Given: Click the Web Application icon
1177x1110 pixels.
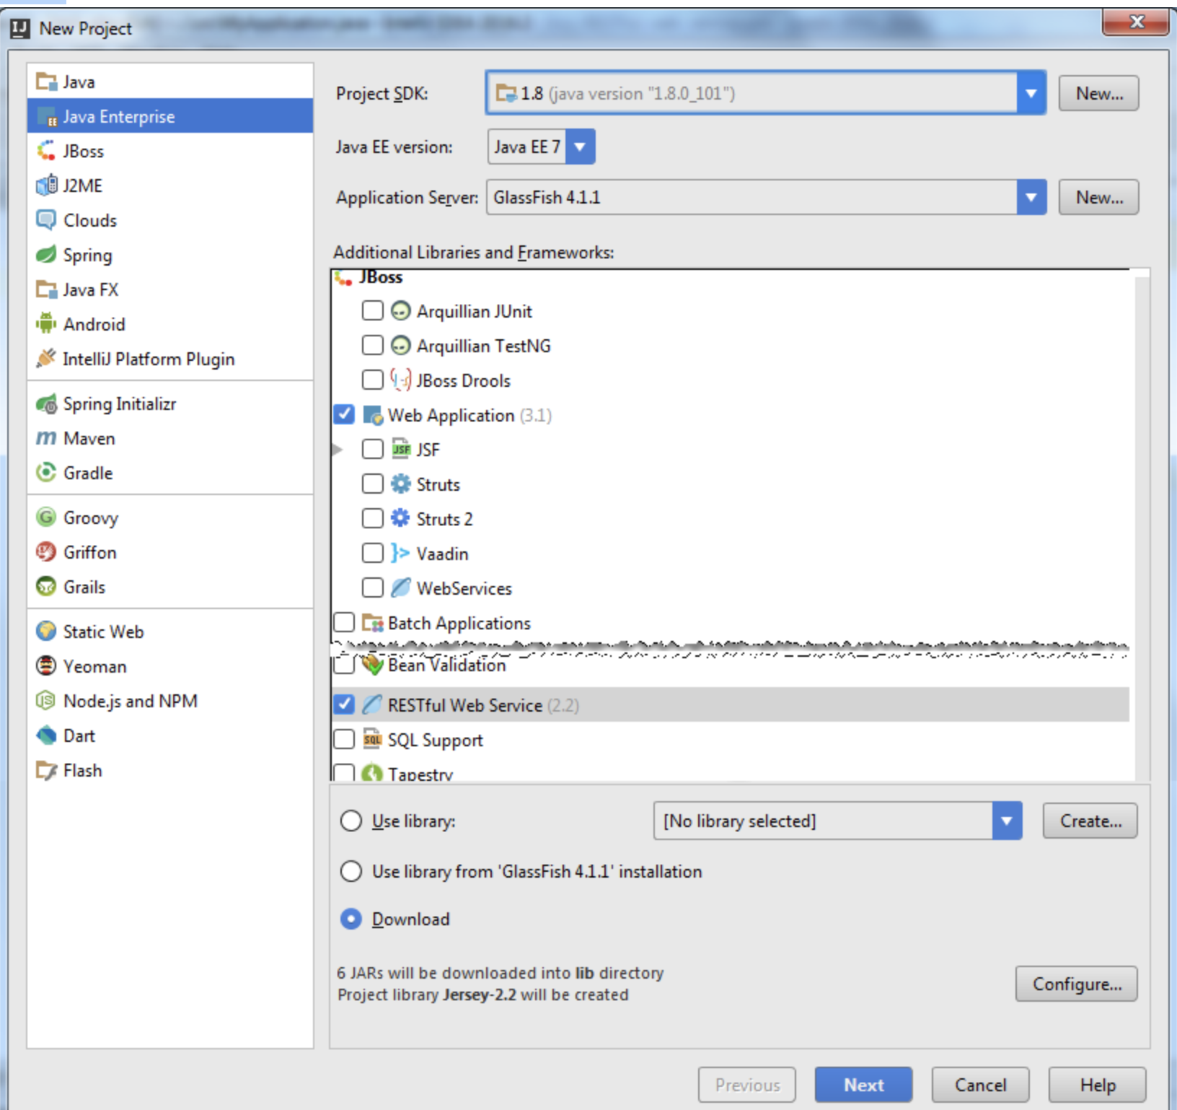Looking at the screenshot, I should pos(372,415).
